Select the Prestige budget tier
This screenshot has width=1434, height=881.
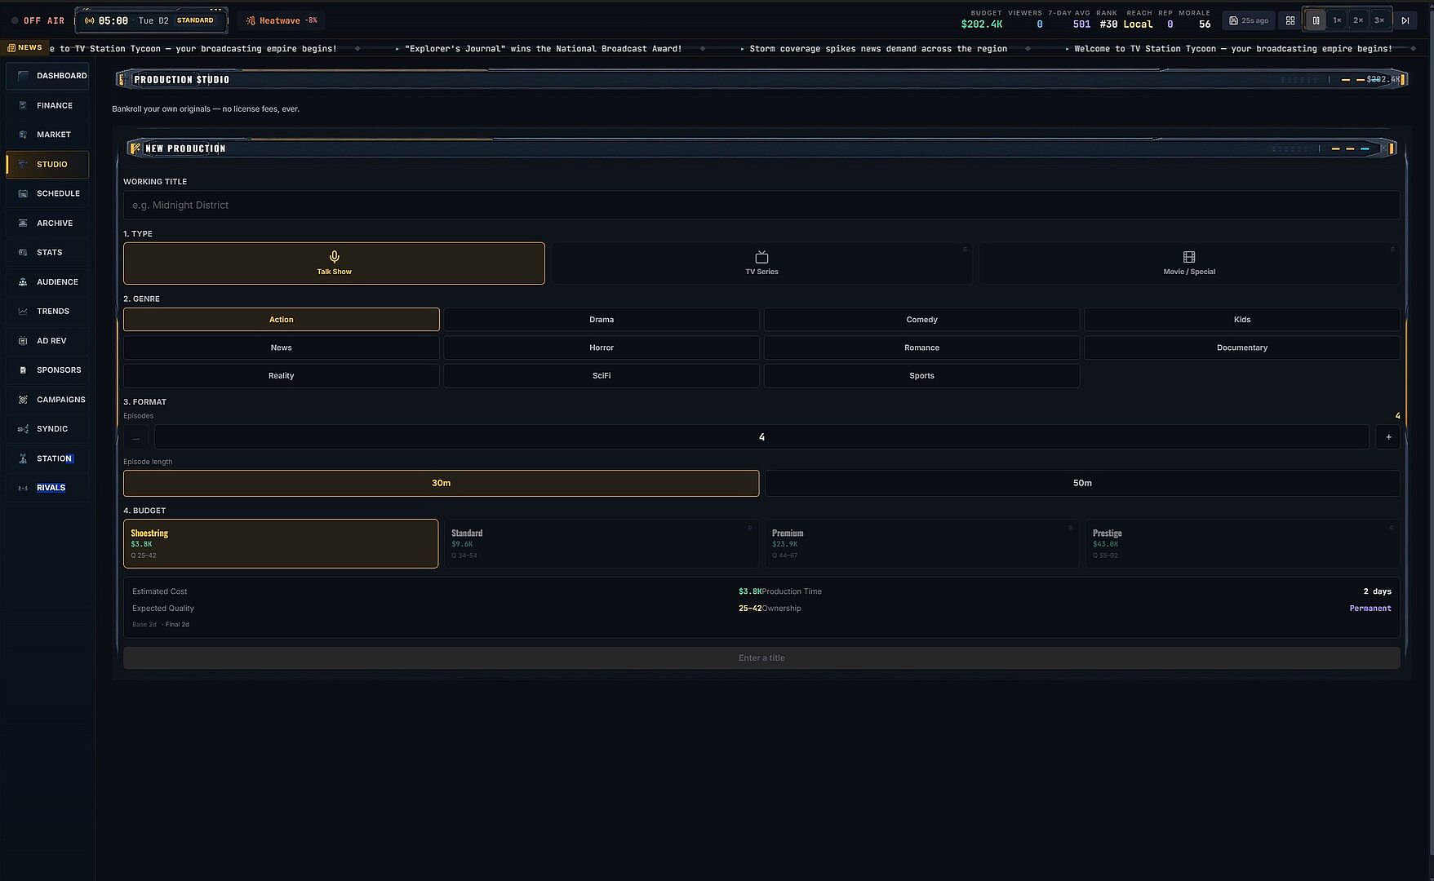pyautogui.click(x=1241, y=543)
